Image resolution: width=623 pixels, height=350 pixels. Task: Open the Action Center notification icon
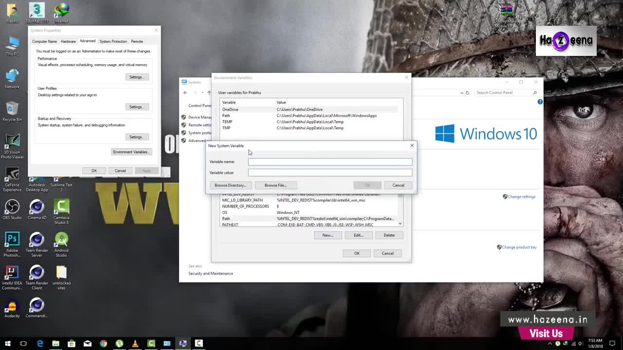613,344
